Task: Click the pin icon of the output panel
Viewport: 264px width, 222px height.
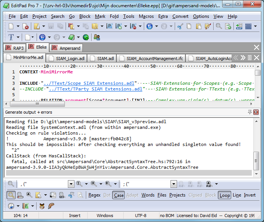Action: 250,112
